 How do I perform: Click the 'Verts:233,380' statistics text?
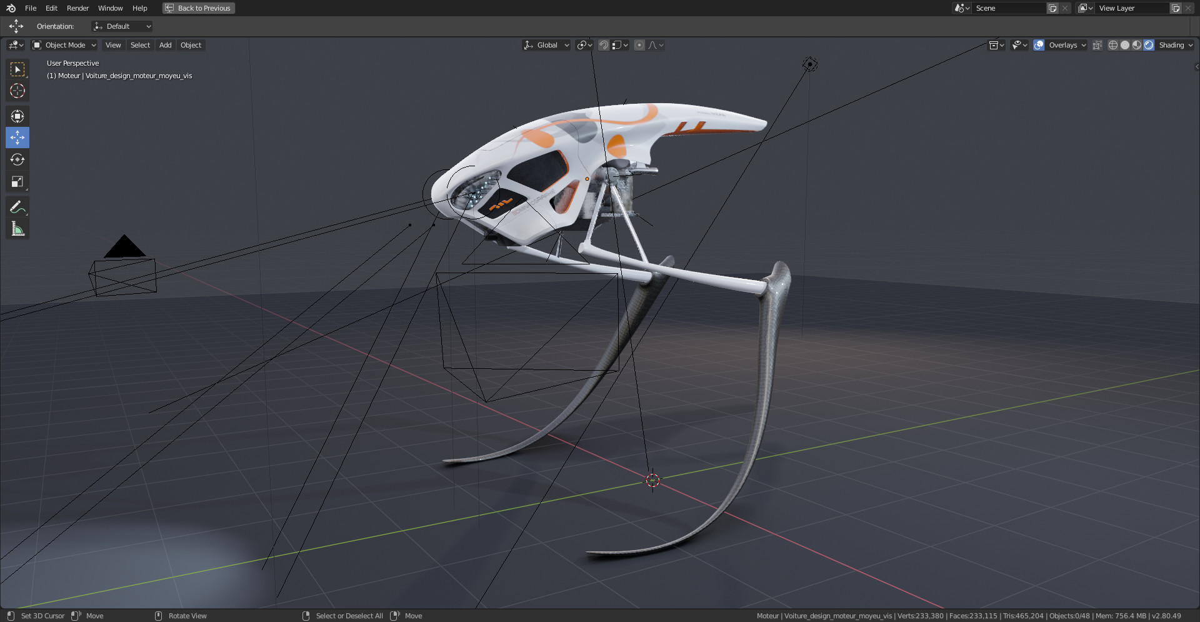pos(921,616)
